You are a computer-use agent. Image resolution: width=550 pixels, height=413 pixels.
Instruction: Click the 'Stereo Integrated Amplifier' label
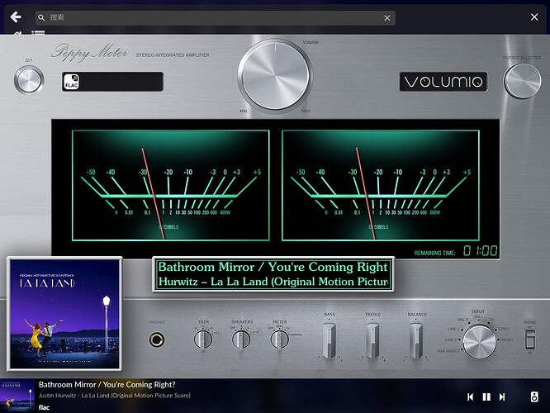pos(173,55)
